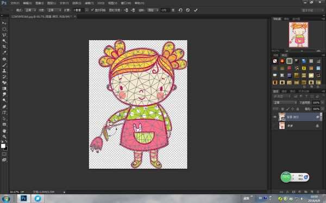Image resolution: width=326 pixels, height=203 pixels.
Task: Hide the 背景 拷贝 layer with eye icon
Action: click(x=275, y=117)
